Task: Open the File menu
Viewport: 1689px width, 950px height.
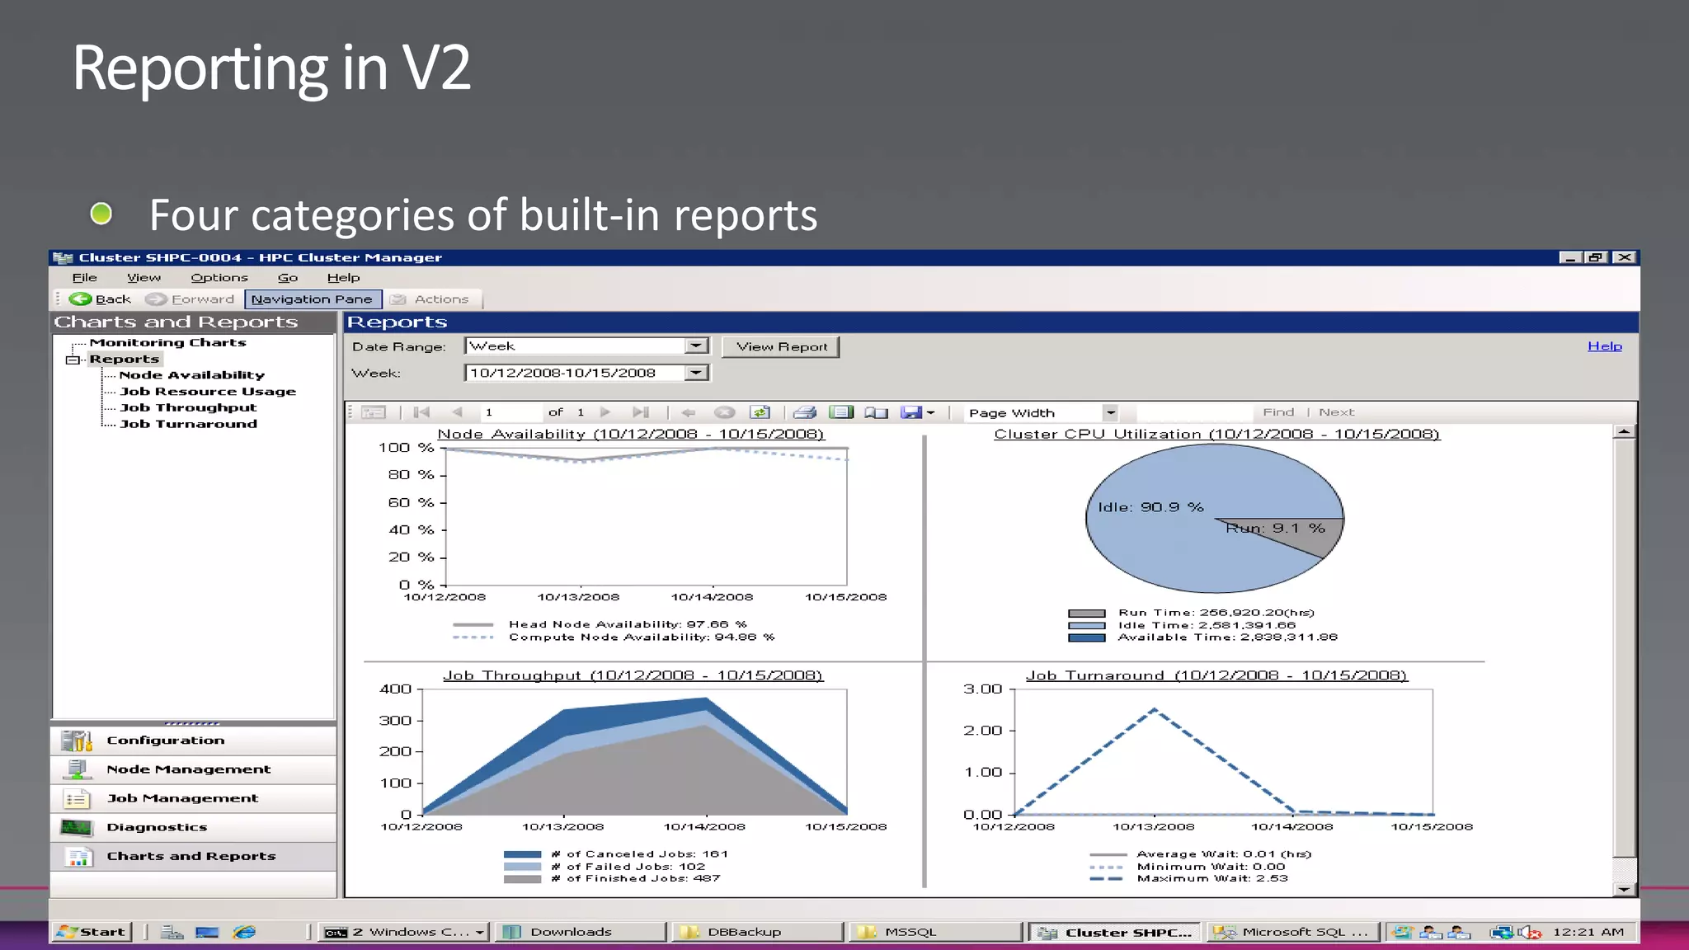Action: point(85,278)
